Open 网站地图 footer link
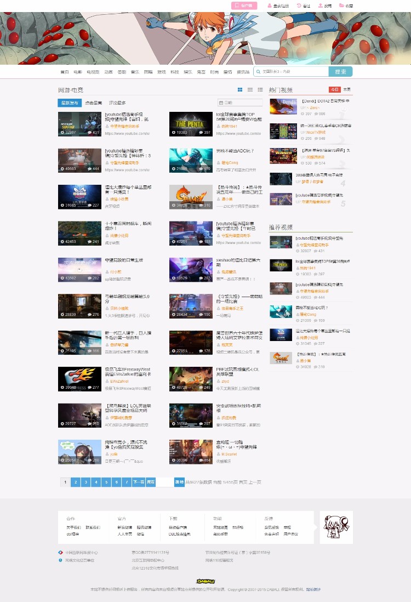Screen dimensions: 411x602 (221, 527)
